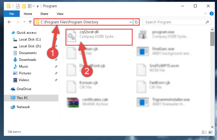Click the Properties icon in quick access toolbar
The height and width of the screenshot is (140, 217).
(x=18, y=6)
